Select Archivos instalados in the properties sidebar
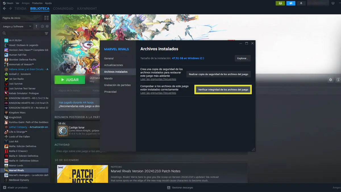This screenshot has width=341, height=192. click(118, 72)
